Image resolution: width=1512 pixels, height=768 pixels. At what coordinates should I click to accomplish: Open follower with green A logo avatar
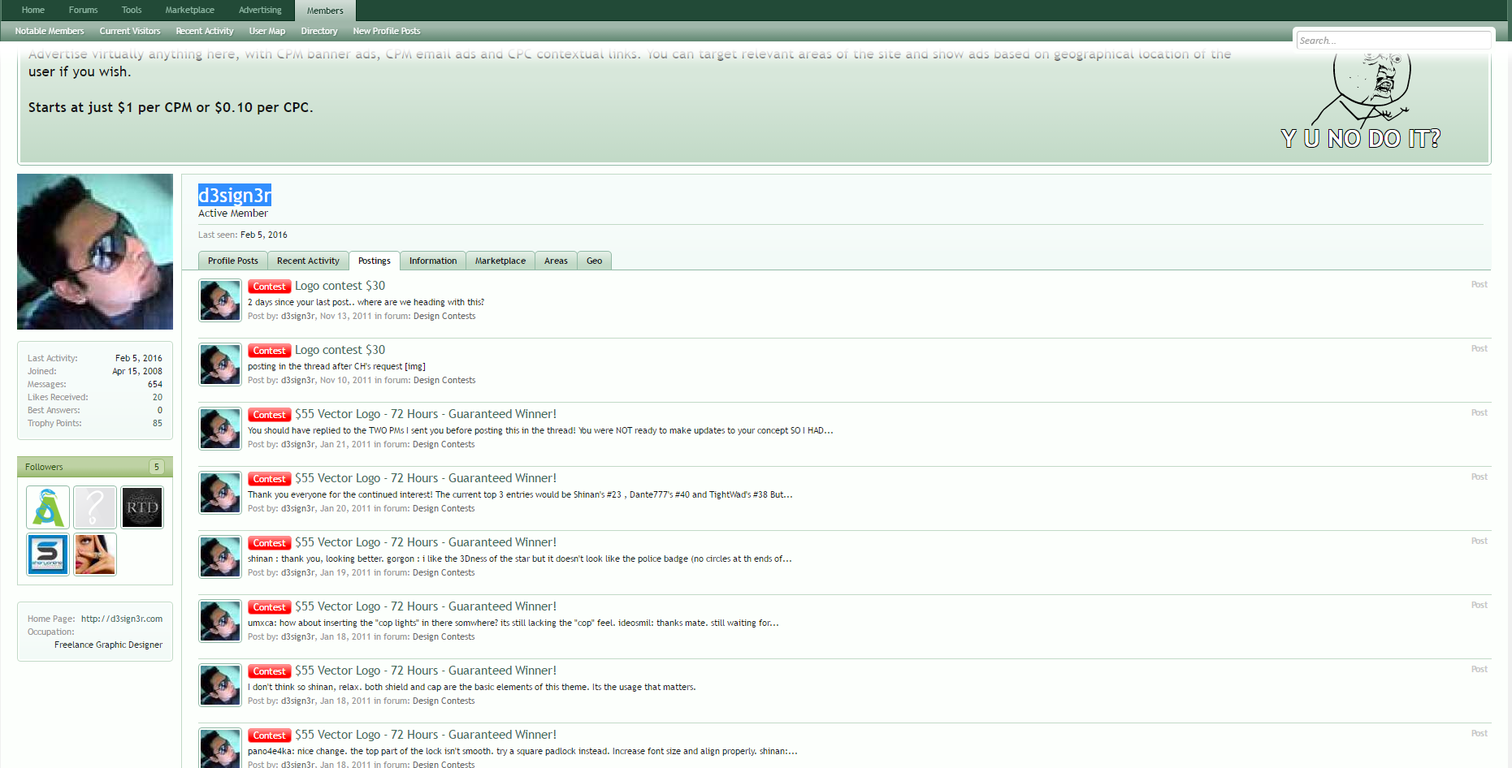tap(48, 507)
